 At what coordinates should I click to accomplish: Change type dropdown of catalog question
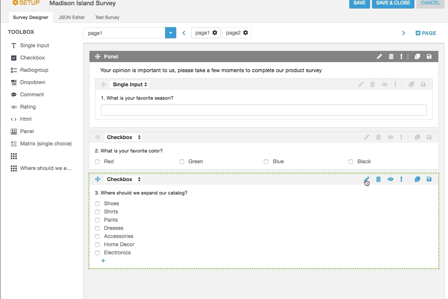pos(123,179)
